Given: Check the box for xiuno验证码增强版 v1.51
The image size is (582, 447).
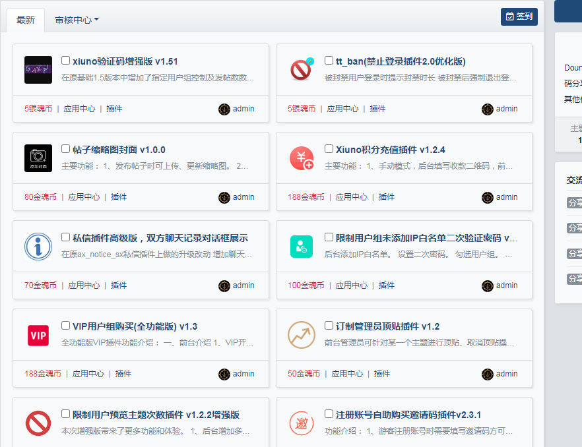Looking at the screenshot, I should 66,61.
